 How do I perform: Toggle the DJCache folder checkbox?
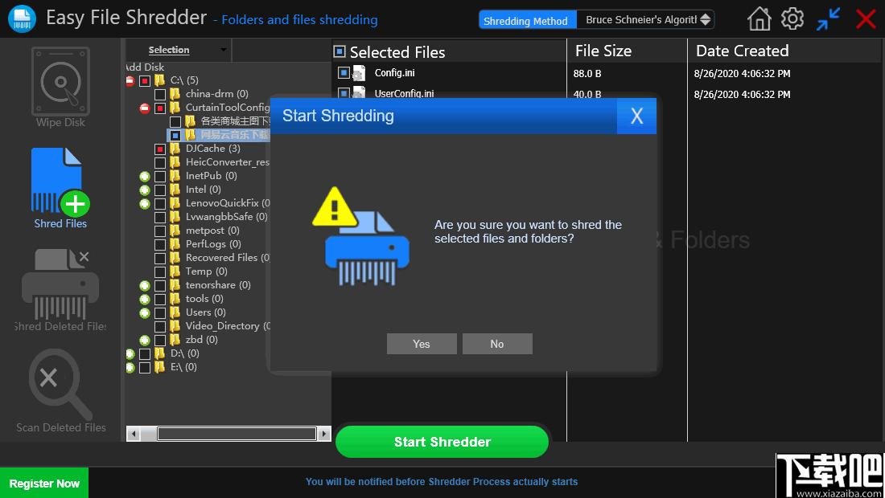tap(160, 149)
